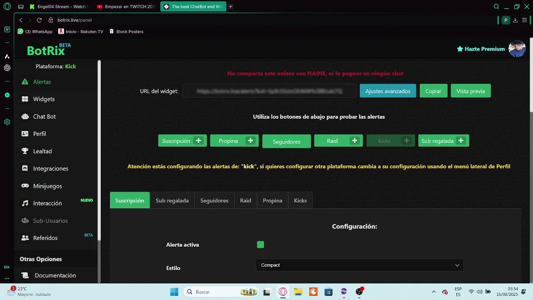Show hidden system tray icons chevron

point(434,292)
